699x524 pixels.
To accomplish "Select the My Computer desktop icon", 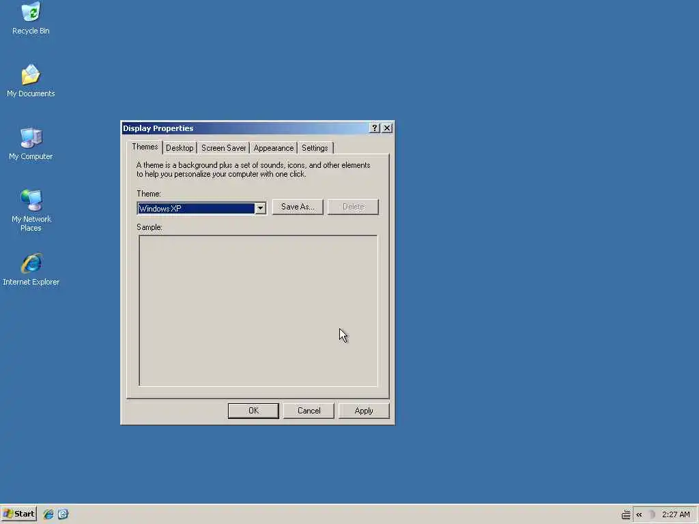I will pos(31,143).
